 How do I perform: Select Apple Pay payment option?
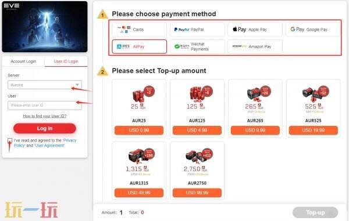tap(255, 30)
